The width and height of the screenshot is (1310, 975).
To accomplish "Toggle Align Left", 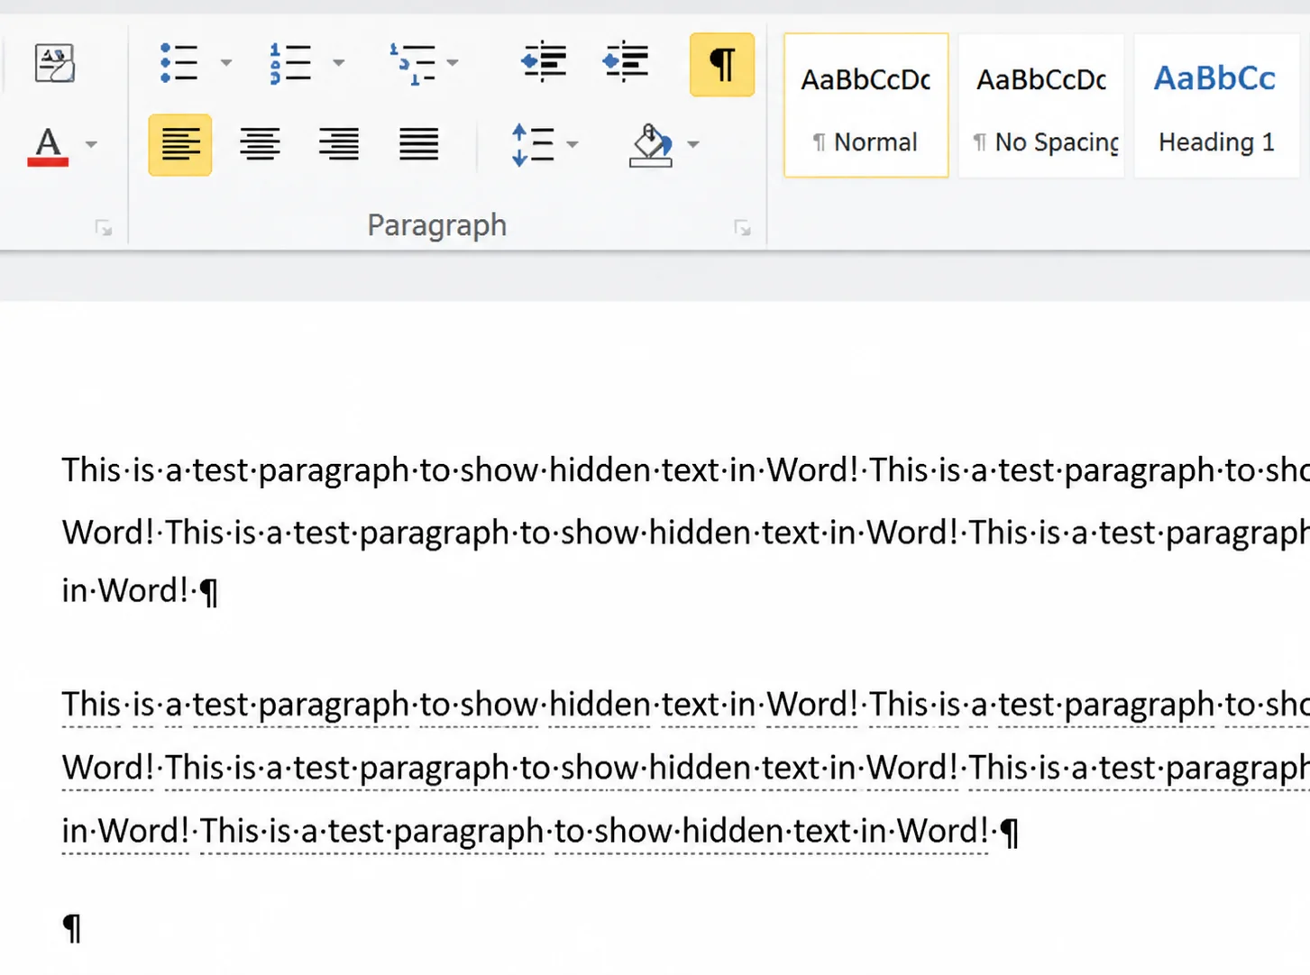I will (x=180, y=144).
